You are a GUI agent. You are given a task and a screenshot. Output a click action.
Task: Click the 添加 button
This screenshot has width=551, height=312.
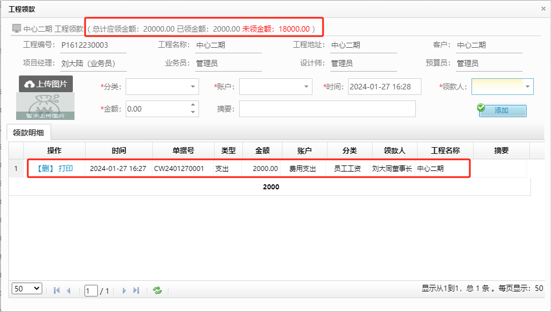point(502,110)
